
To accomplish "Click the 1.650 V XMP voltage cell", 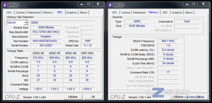I will (x=87, y=89).
